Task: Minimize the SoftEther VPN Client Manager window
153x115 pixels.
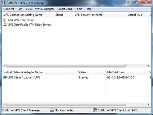Action: [130, 2]
